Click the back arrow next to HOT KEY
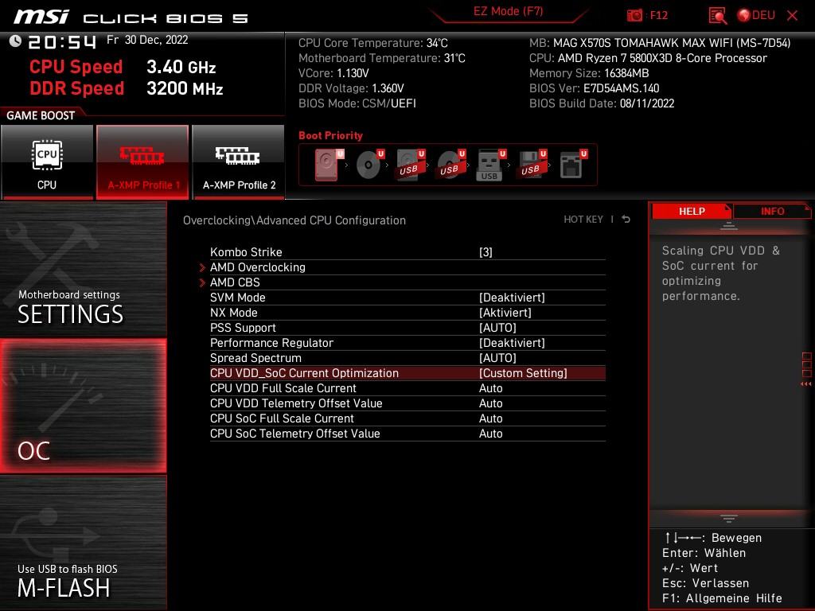Viewport: 815px width, 611px height. pos(626,220)
